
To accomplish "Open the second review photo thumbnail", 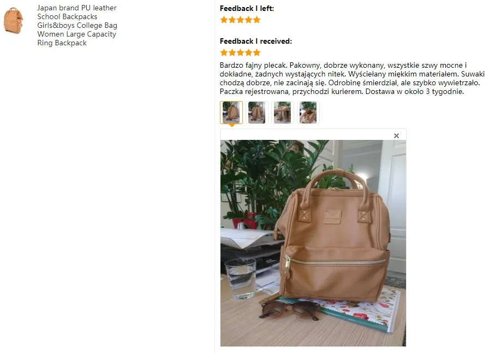I will (257, 113).
